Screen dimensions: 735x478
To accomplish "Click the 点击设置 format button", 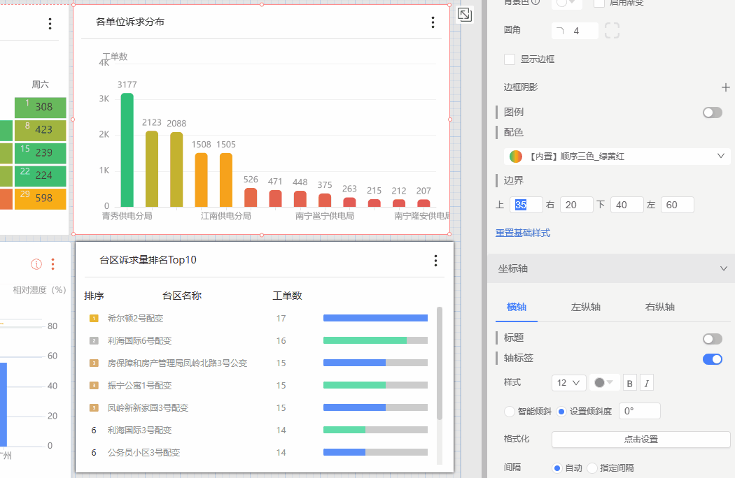I will [640, 440].
